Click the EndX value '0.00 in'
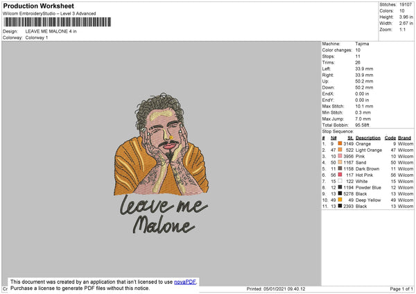The height and width of the screenshot is (294, 416). pos(362,94)
